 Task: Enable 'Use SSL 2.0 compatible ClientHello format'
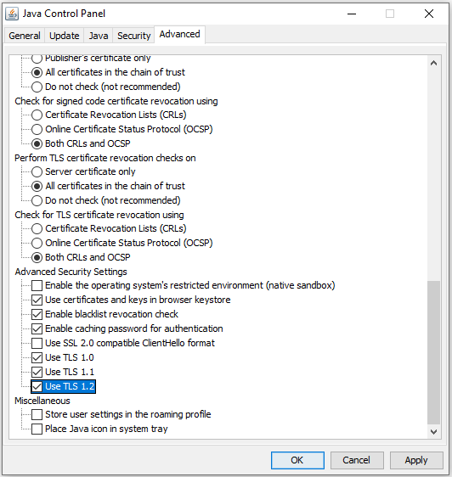pyautogui.click(x=37, y=343)
